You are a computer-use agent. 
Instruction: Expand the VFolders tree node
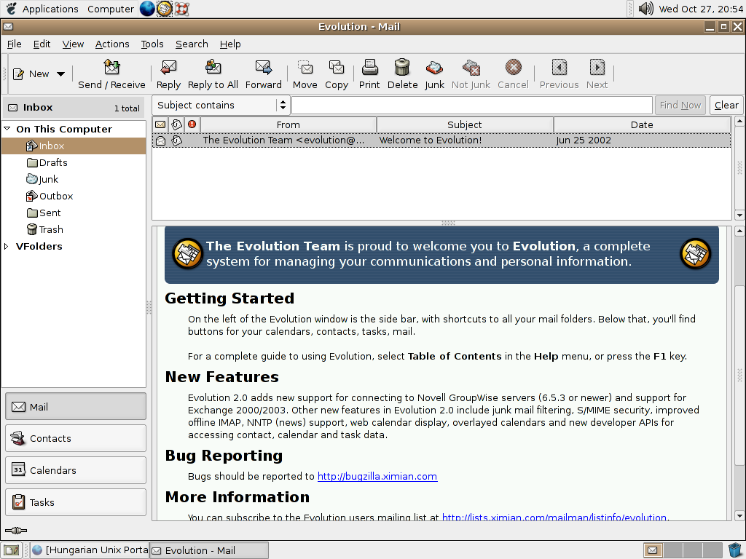point(7,246)
